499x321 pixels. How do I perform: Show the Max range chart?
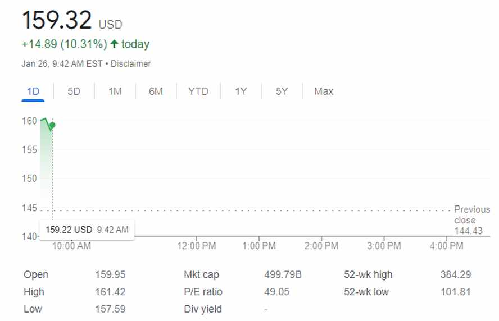[x=324, y=91]
